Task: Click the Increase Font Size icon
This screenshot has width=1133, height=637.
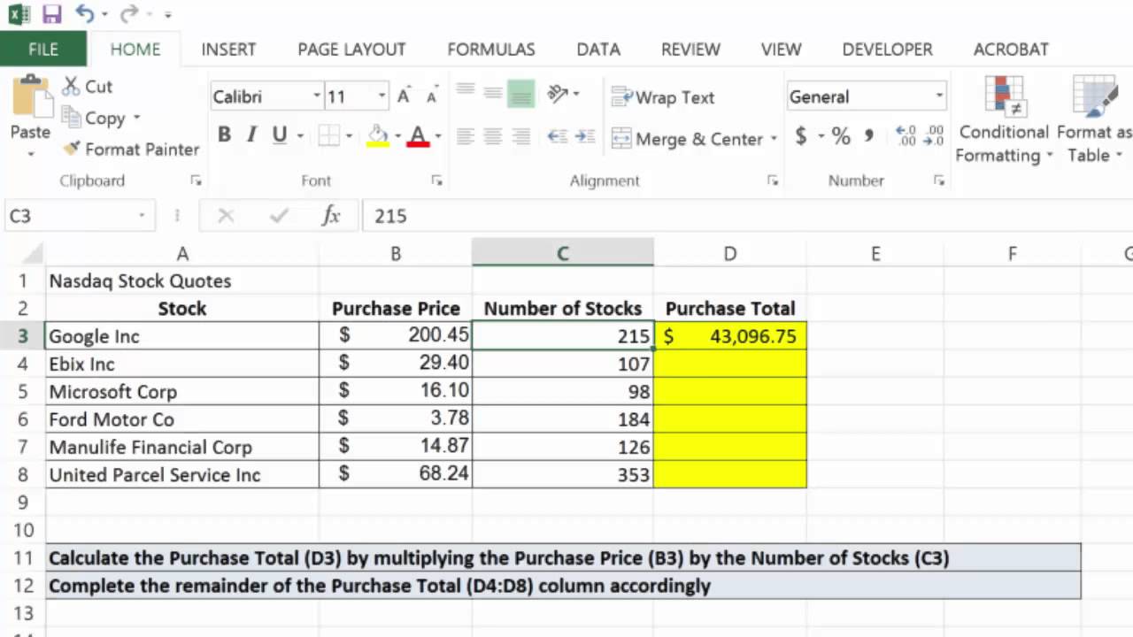Action: click(404, 96)
